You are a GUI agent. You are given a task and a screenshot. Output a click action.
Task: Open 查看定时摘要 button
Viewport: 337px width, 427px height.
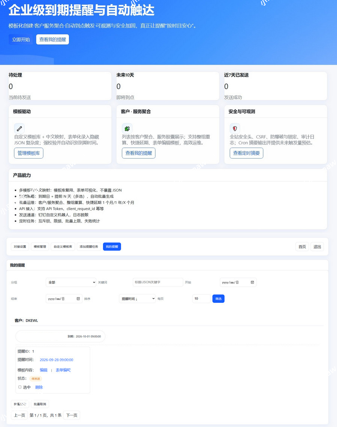coord(246,153)
